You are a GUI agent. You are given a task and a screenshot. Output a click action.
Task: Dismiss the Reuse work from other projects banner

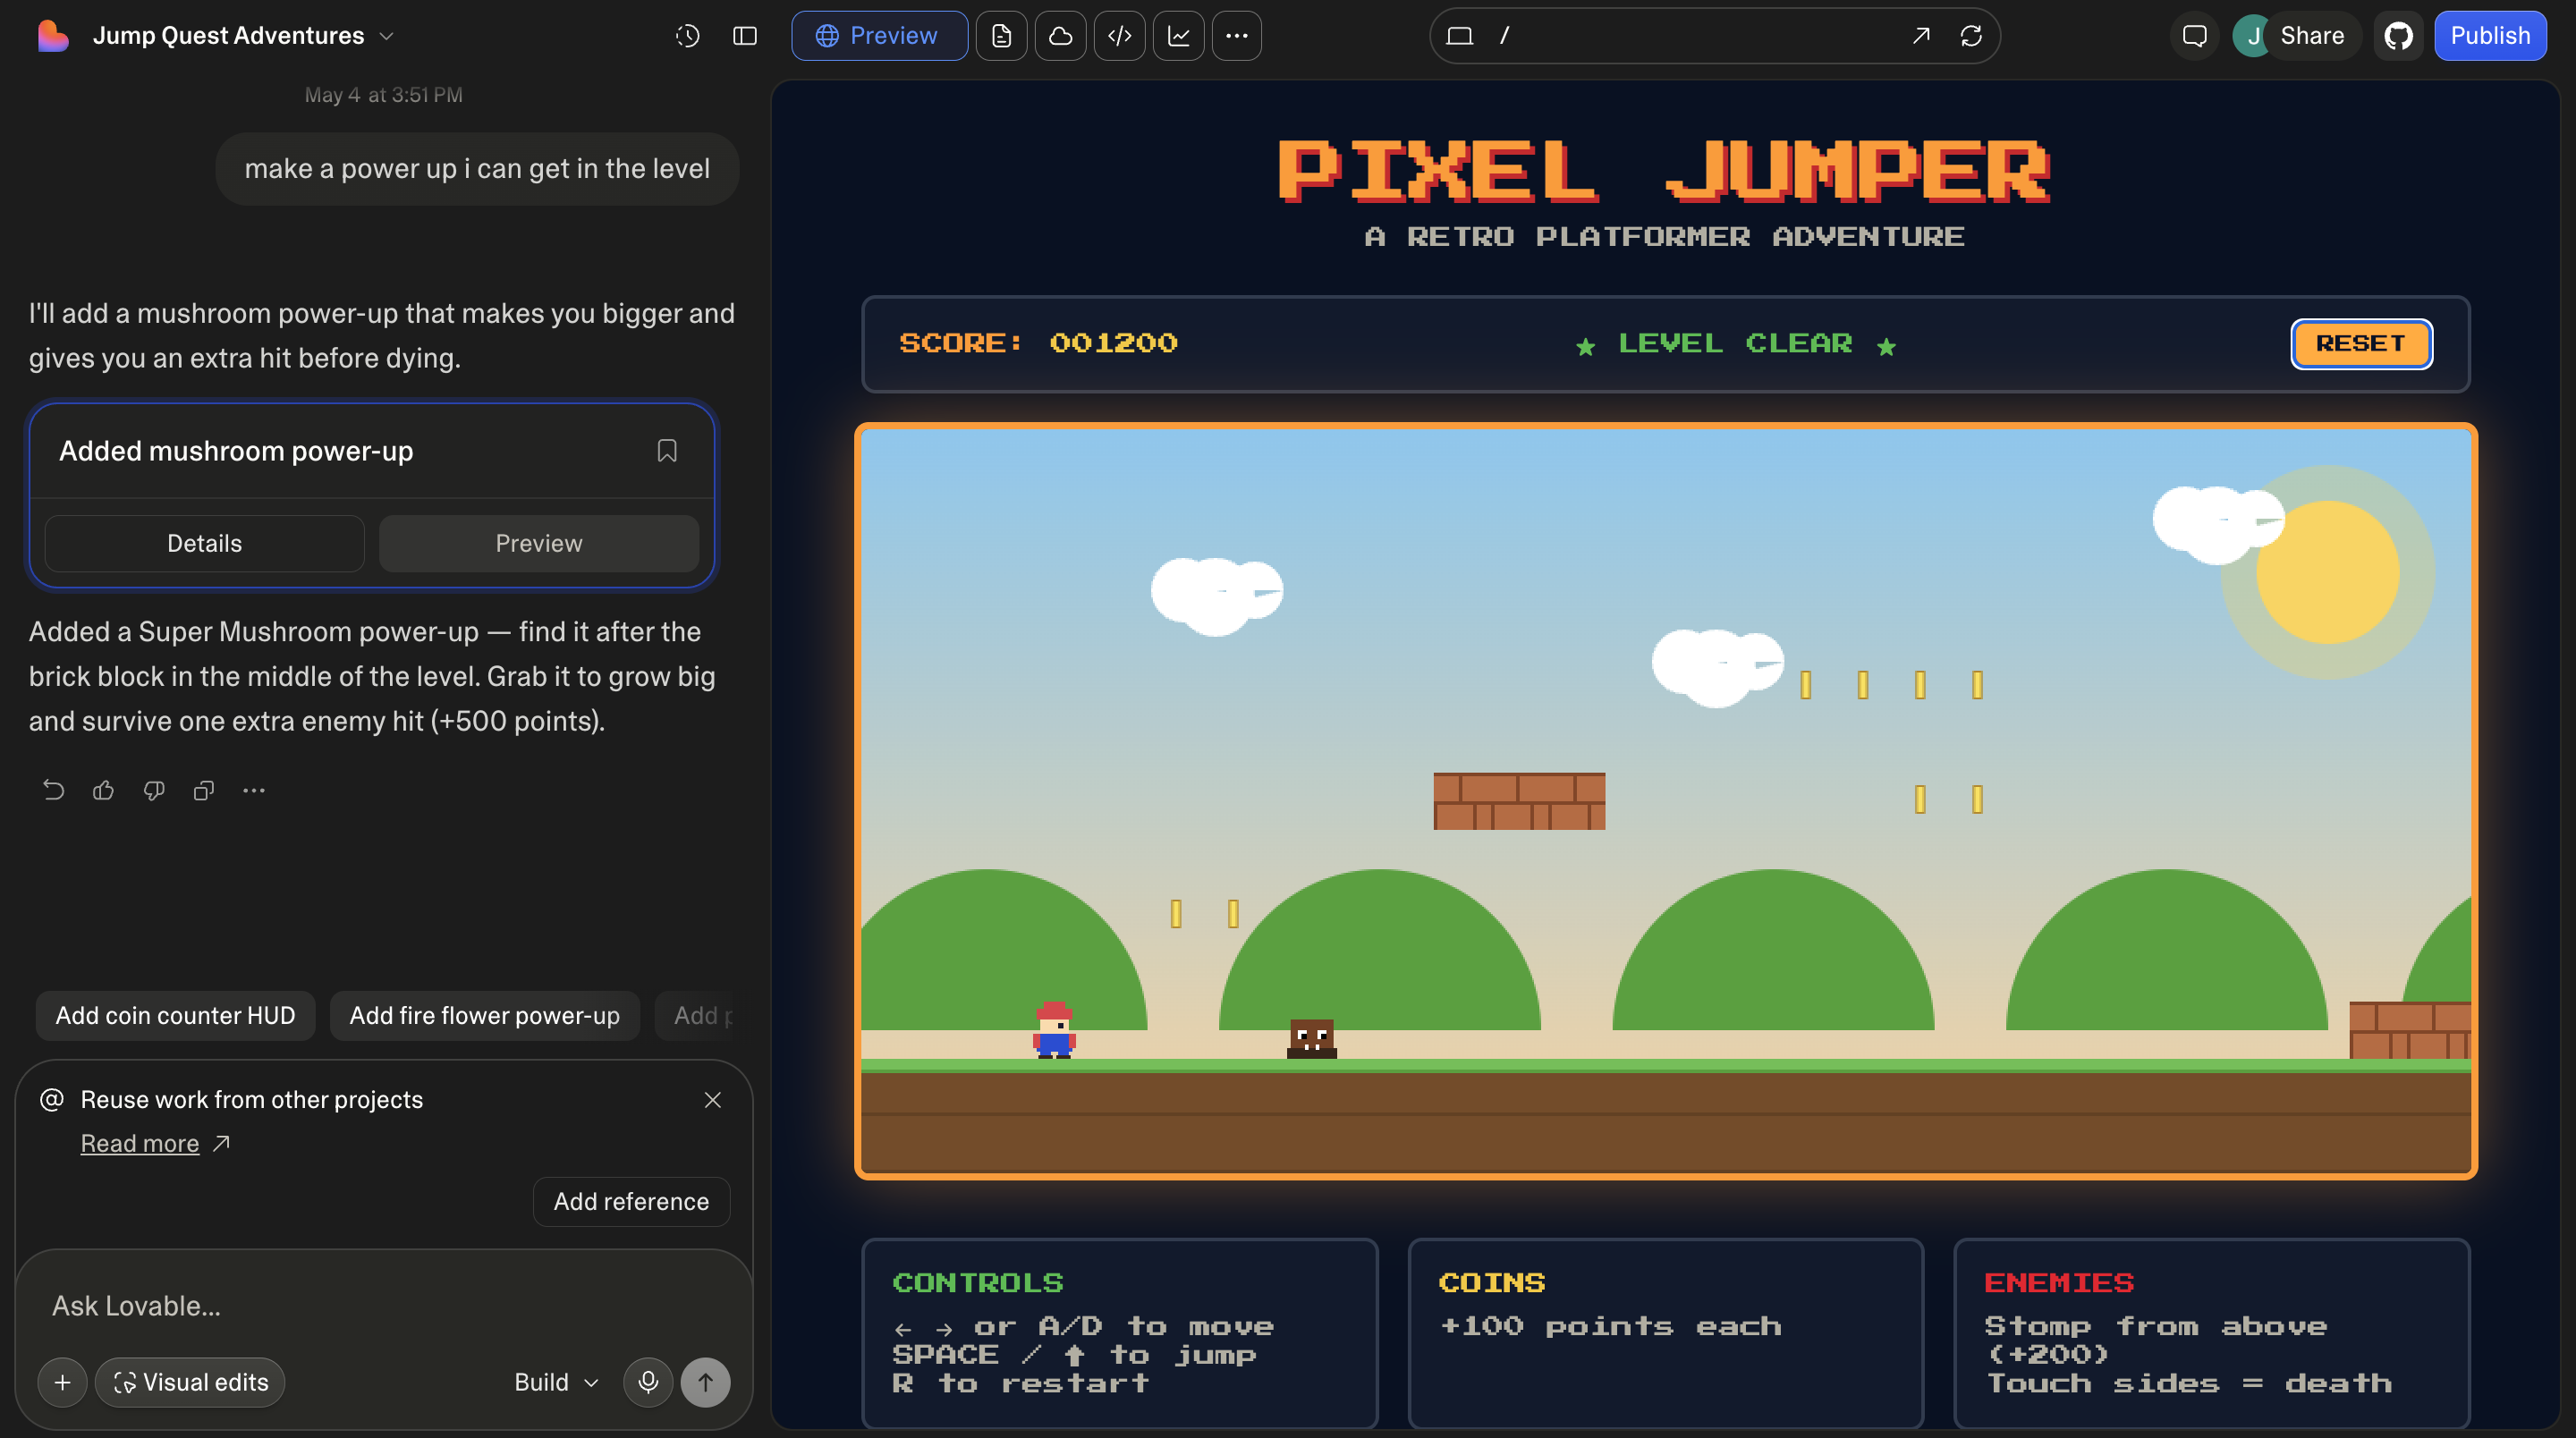(713, 1100)
